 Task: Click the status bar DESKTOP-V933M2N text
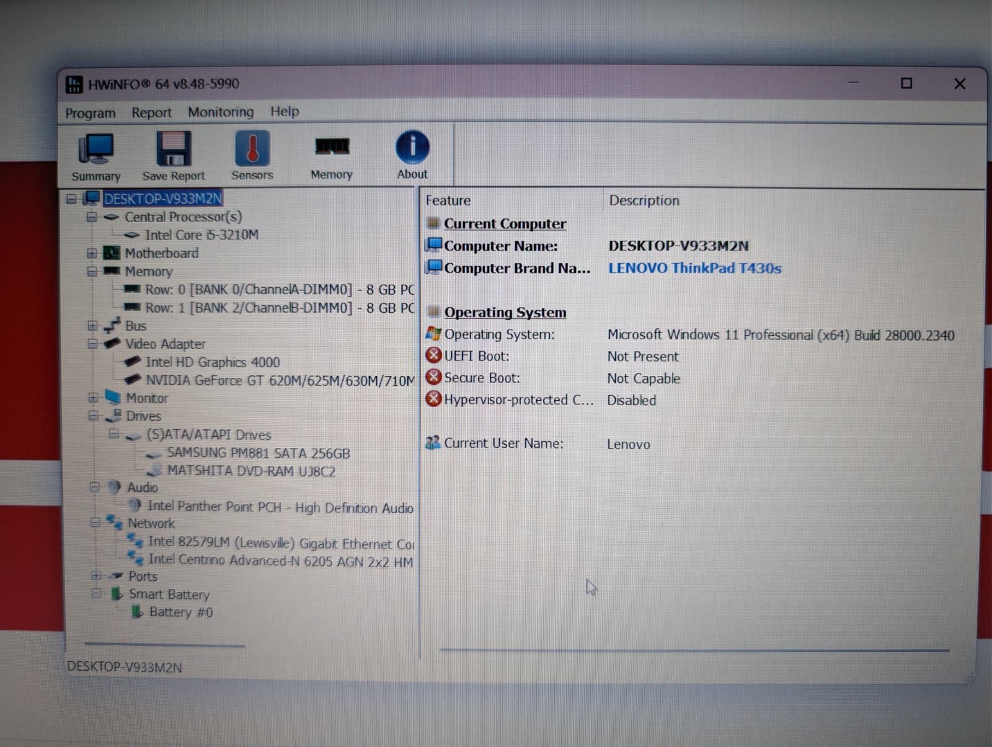125,668
